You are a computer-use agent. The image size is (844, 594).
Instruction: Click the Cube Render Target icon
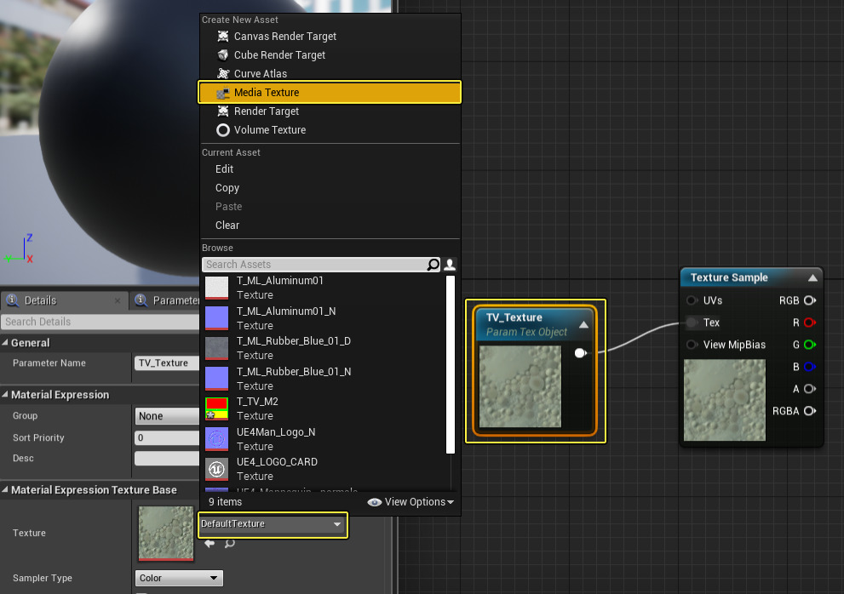click(x=223, y=55)
